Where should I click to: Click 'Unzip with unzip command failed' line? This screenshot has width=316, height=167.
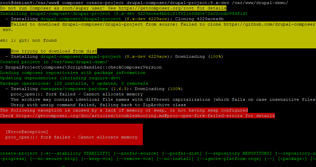(98, 105)
